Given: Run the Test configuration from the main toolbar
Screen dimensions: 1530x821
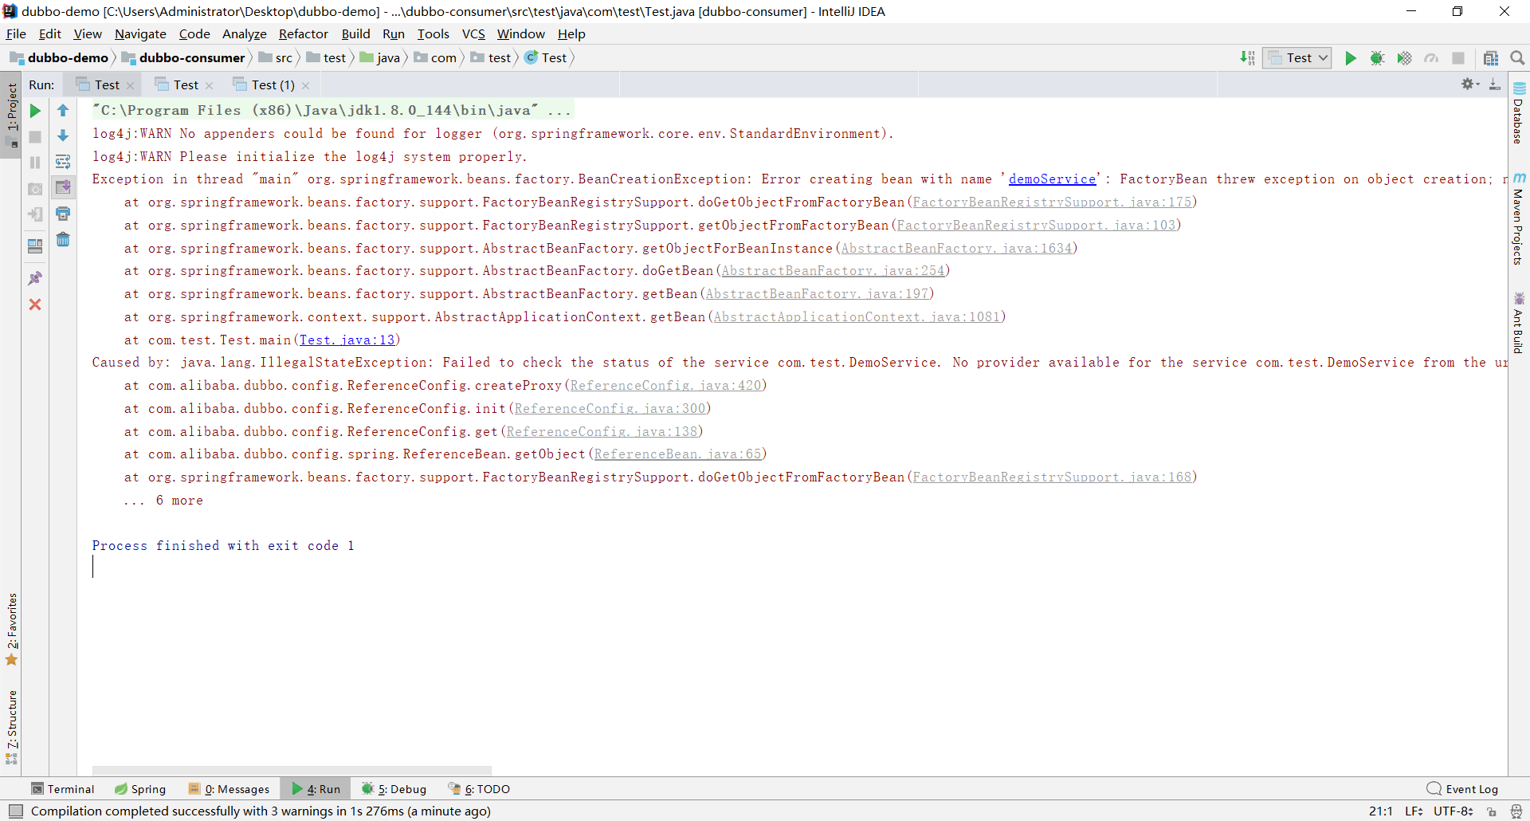Looking at the screenshot, I should (x=1351, y=57).
